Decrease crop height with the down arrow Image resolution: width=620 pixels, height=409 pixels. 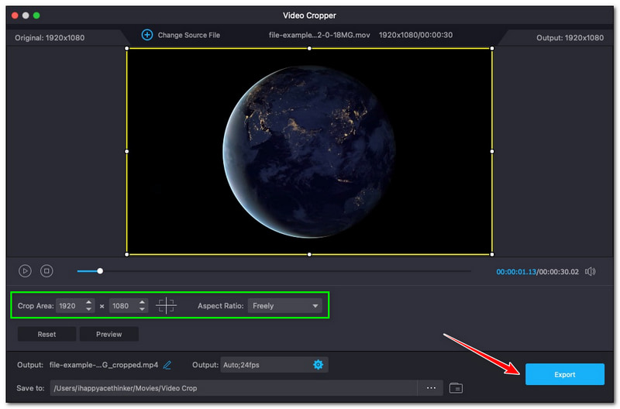(x=143, y=309)
